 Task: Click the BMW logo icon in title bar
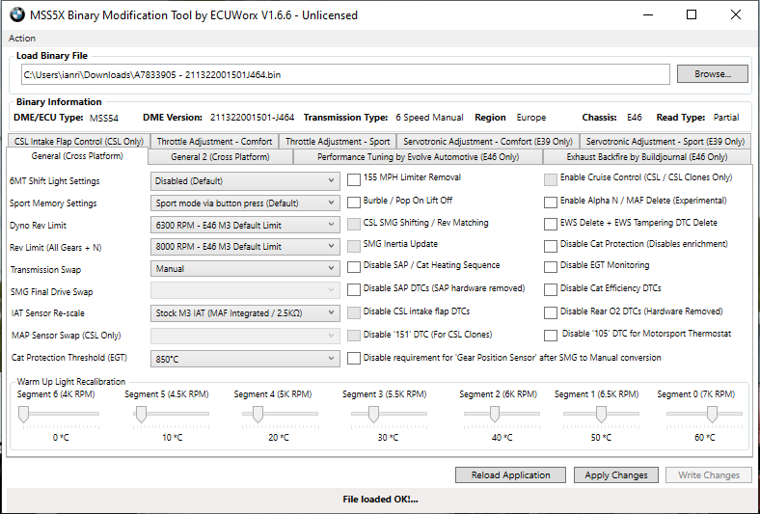(x=16, y=14)
